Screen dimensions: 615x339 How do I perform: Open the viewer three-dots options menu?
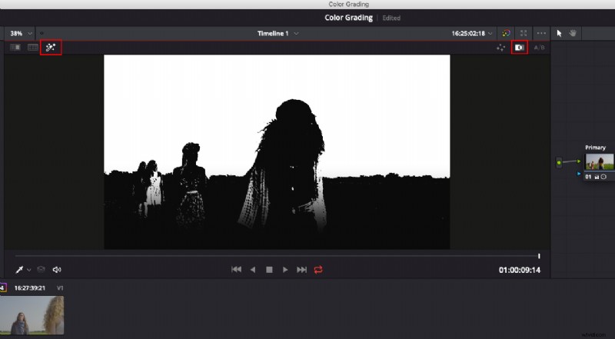541,33
